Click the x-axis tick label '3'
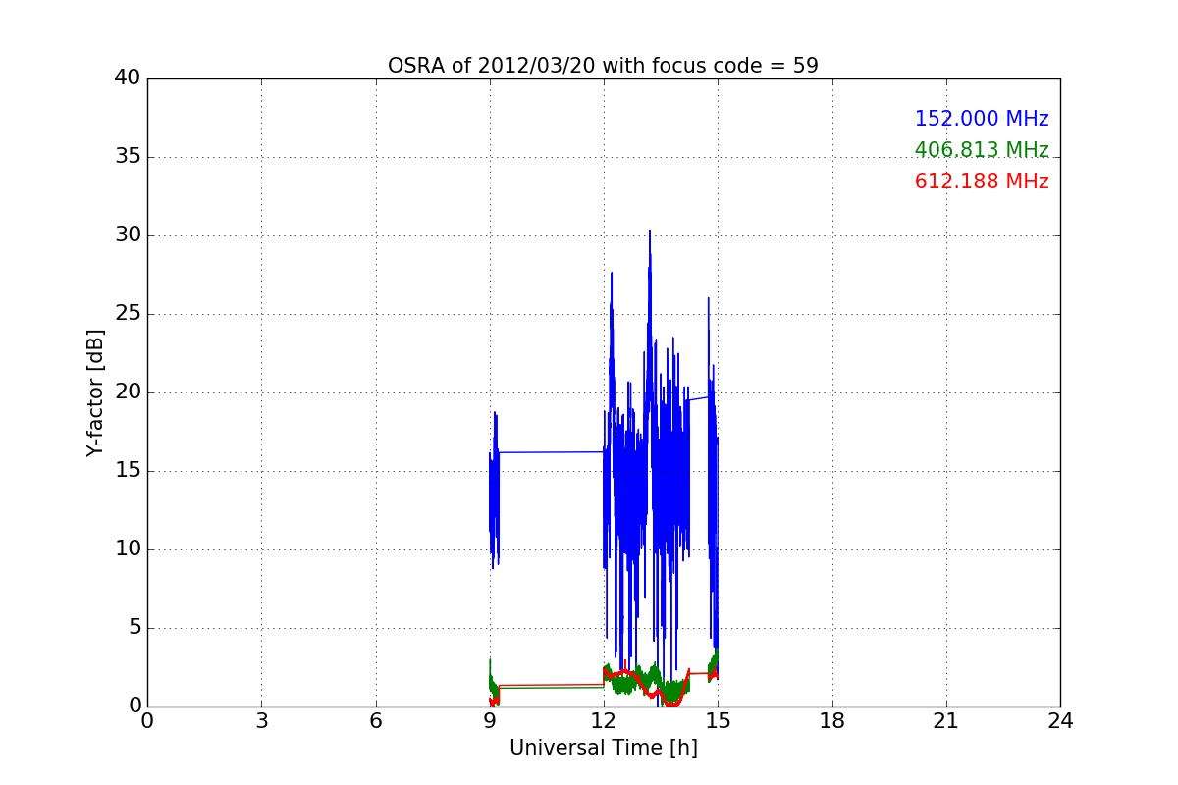 [x=261, y=721]
